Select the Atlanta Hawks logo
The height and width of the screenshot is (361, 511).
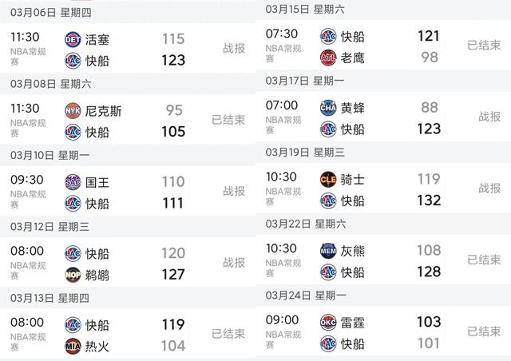tap(327, 58)
